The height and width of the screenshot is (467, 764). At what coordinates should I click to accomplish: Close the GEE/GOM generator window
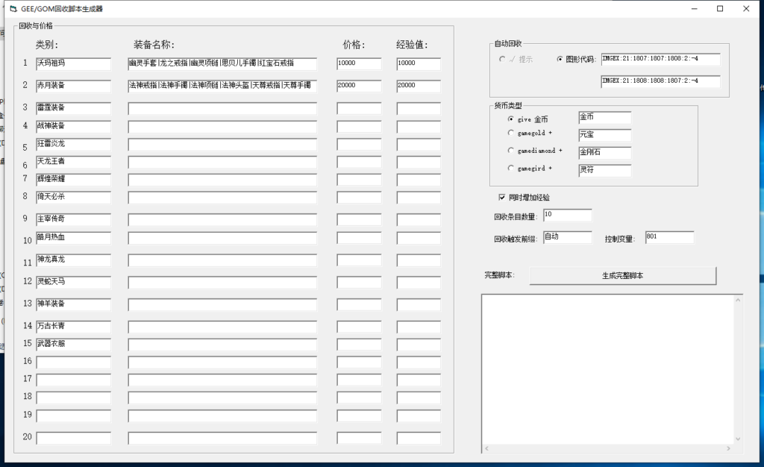pyautogui.click(x=746, y=9)
